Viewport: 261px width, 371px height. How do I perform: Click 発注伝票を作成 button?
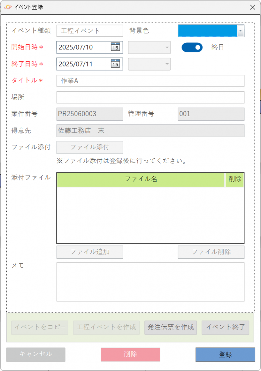(x=171, y=327)
